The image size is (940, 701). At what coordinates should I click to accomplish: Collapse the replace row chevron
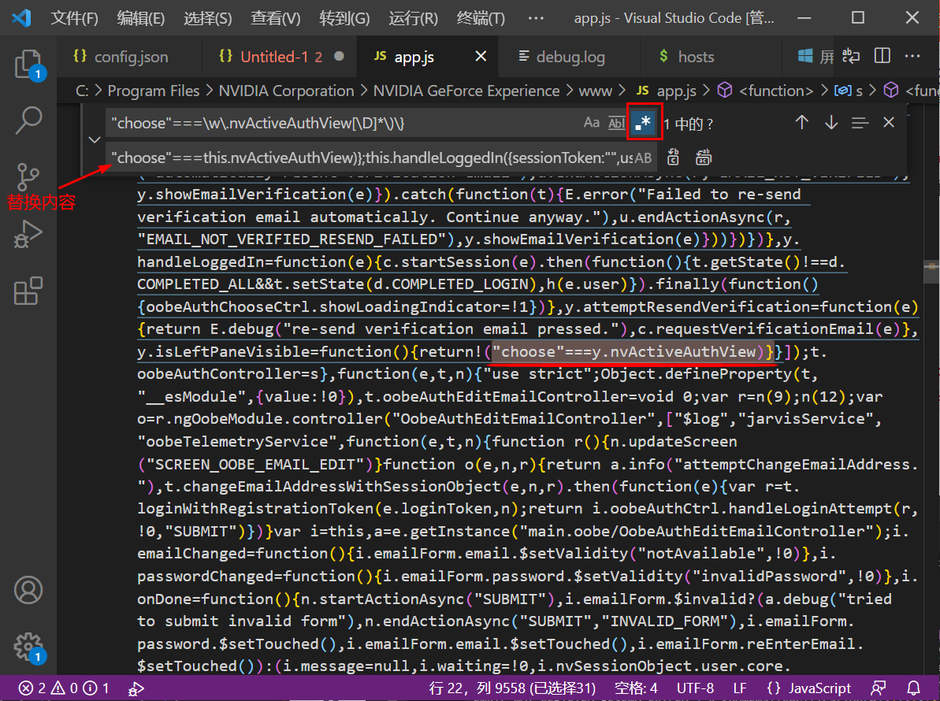[94, 140]
